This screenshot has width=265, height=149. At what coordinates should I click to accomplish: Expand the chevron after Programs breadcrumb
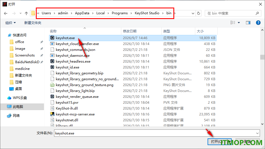point(131,13)
